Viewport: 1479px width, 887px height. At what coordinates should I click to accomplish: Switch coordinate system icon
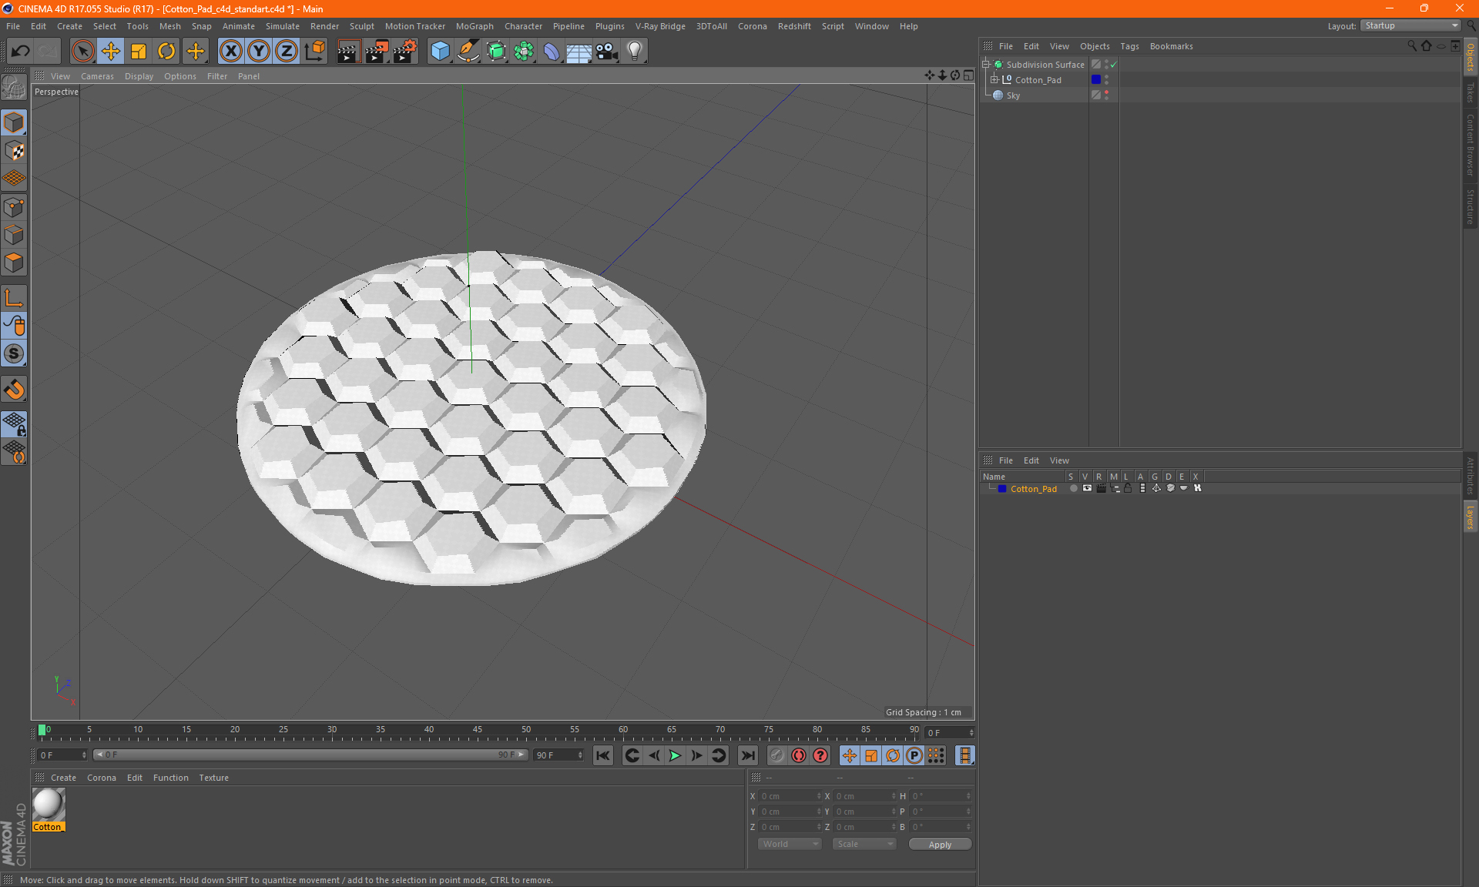[x=314, y=52]
